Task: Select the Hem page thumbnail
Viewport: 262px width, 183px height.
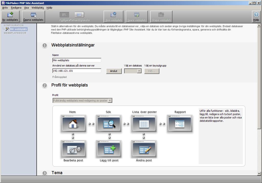Action: click(73, 124)
